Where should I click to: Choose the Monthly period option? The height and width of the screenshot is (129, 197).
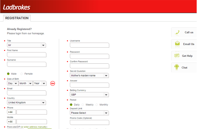pos(97,105)
